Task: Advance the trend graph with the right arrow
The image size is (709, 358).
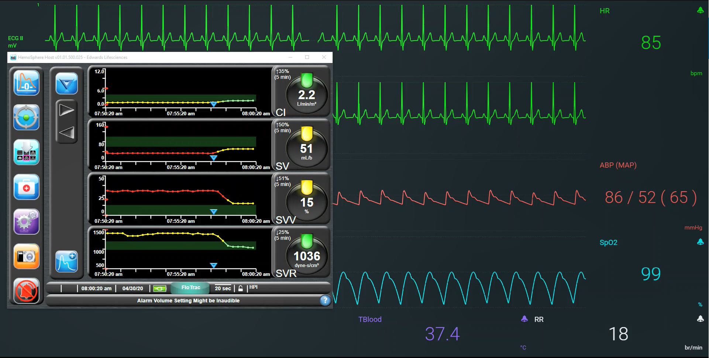Action: 67,110
